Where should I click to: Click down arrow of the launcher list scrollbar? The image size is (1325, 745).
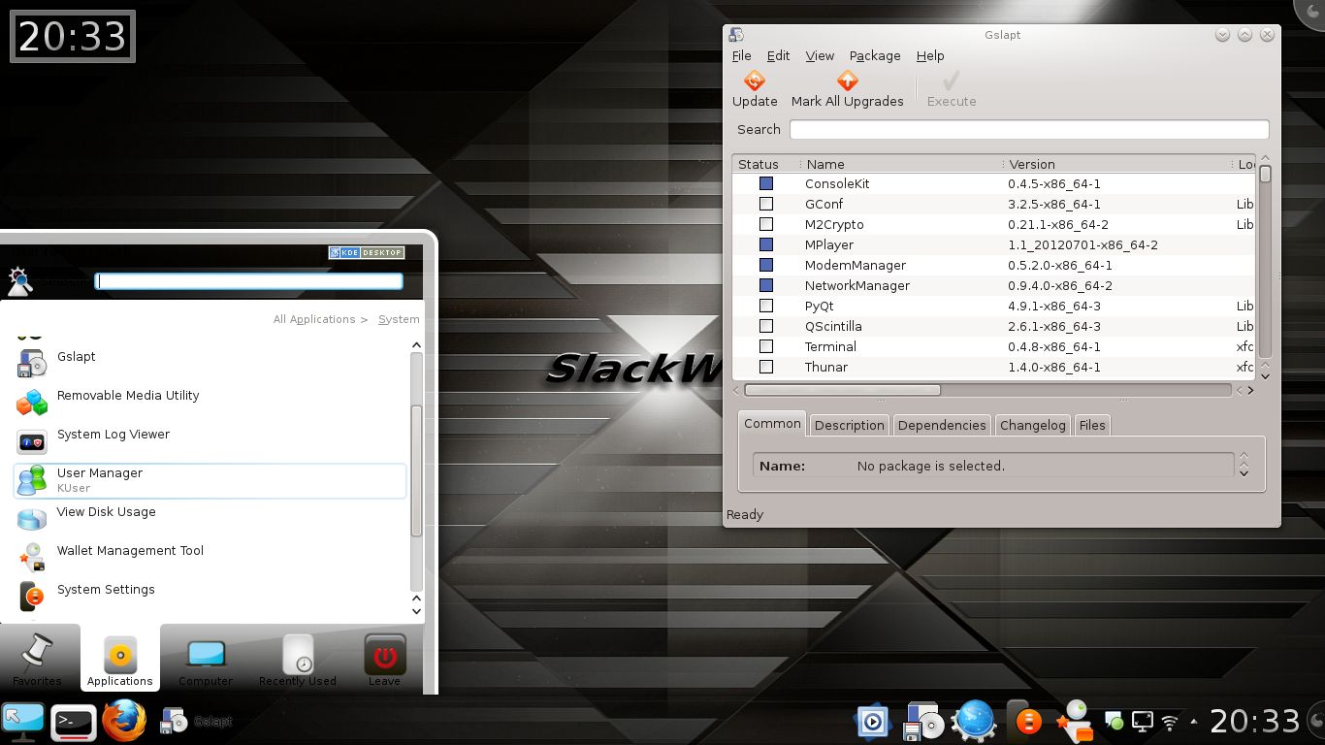tap(416, 611)
